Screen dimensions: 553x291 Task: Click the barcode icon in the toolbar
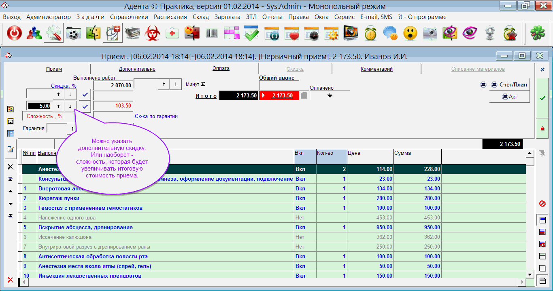coord(212,34)
